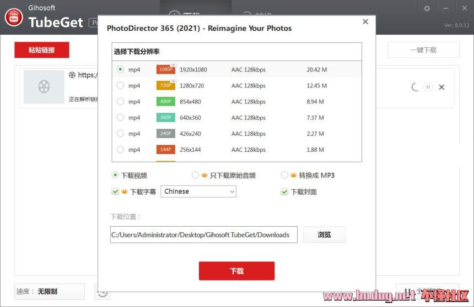Close the resolution dialog with X

365,21
